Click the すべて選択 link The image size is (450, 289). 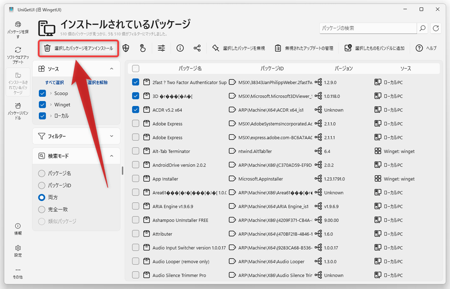[x=54, y=82]
